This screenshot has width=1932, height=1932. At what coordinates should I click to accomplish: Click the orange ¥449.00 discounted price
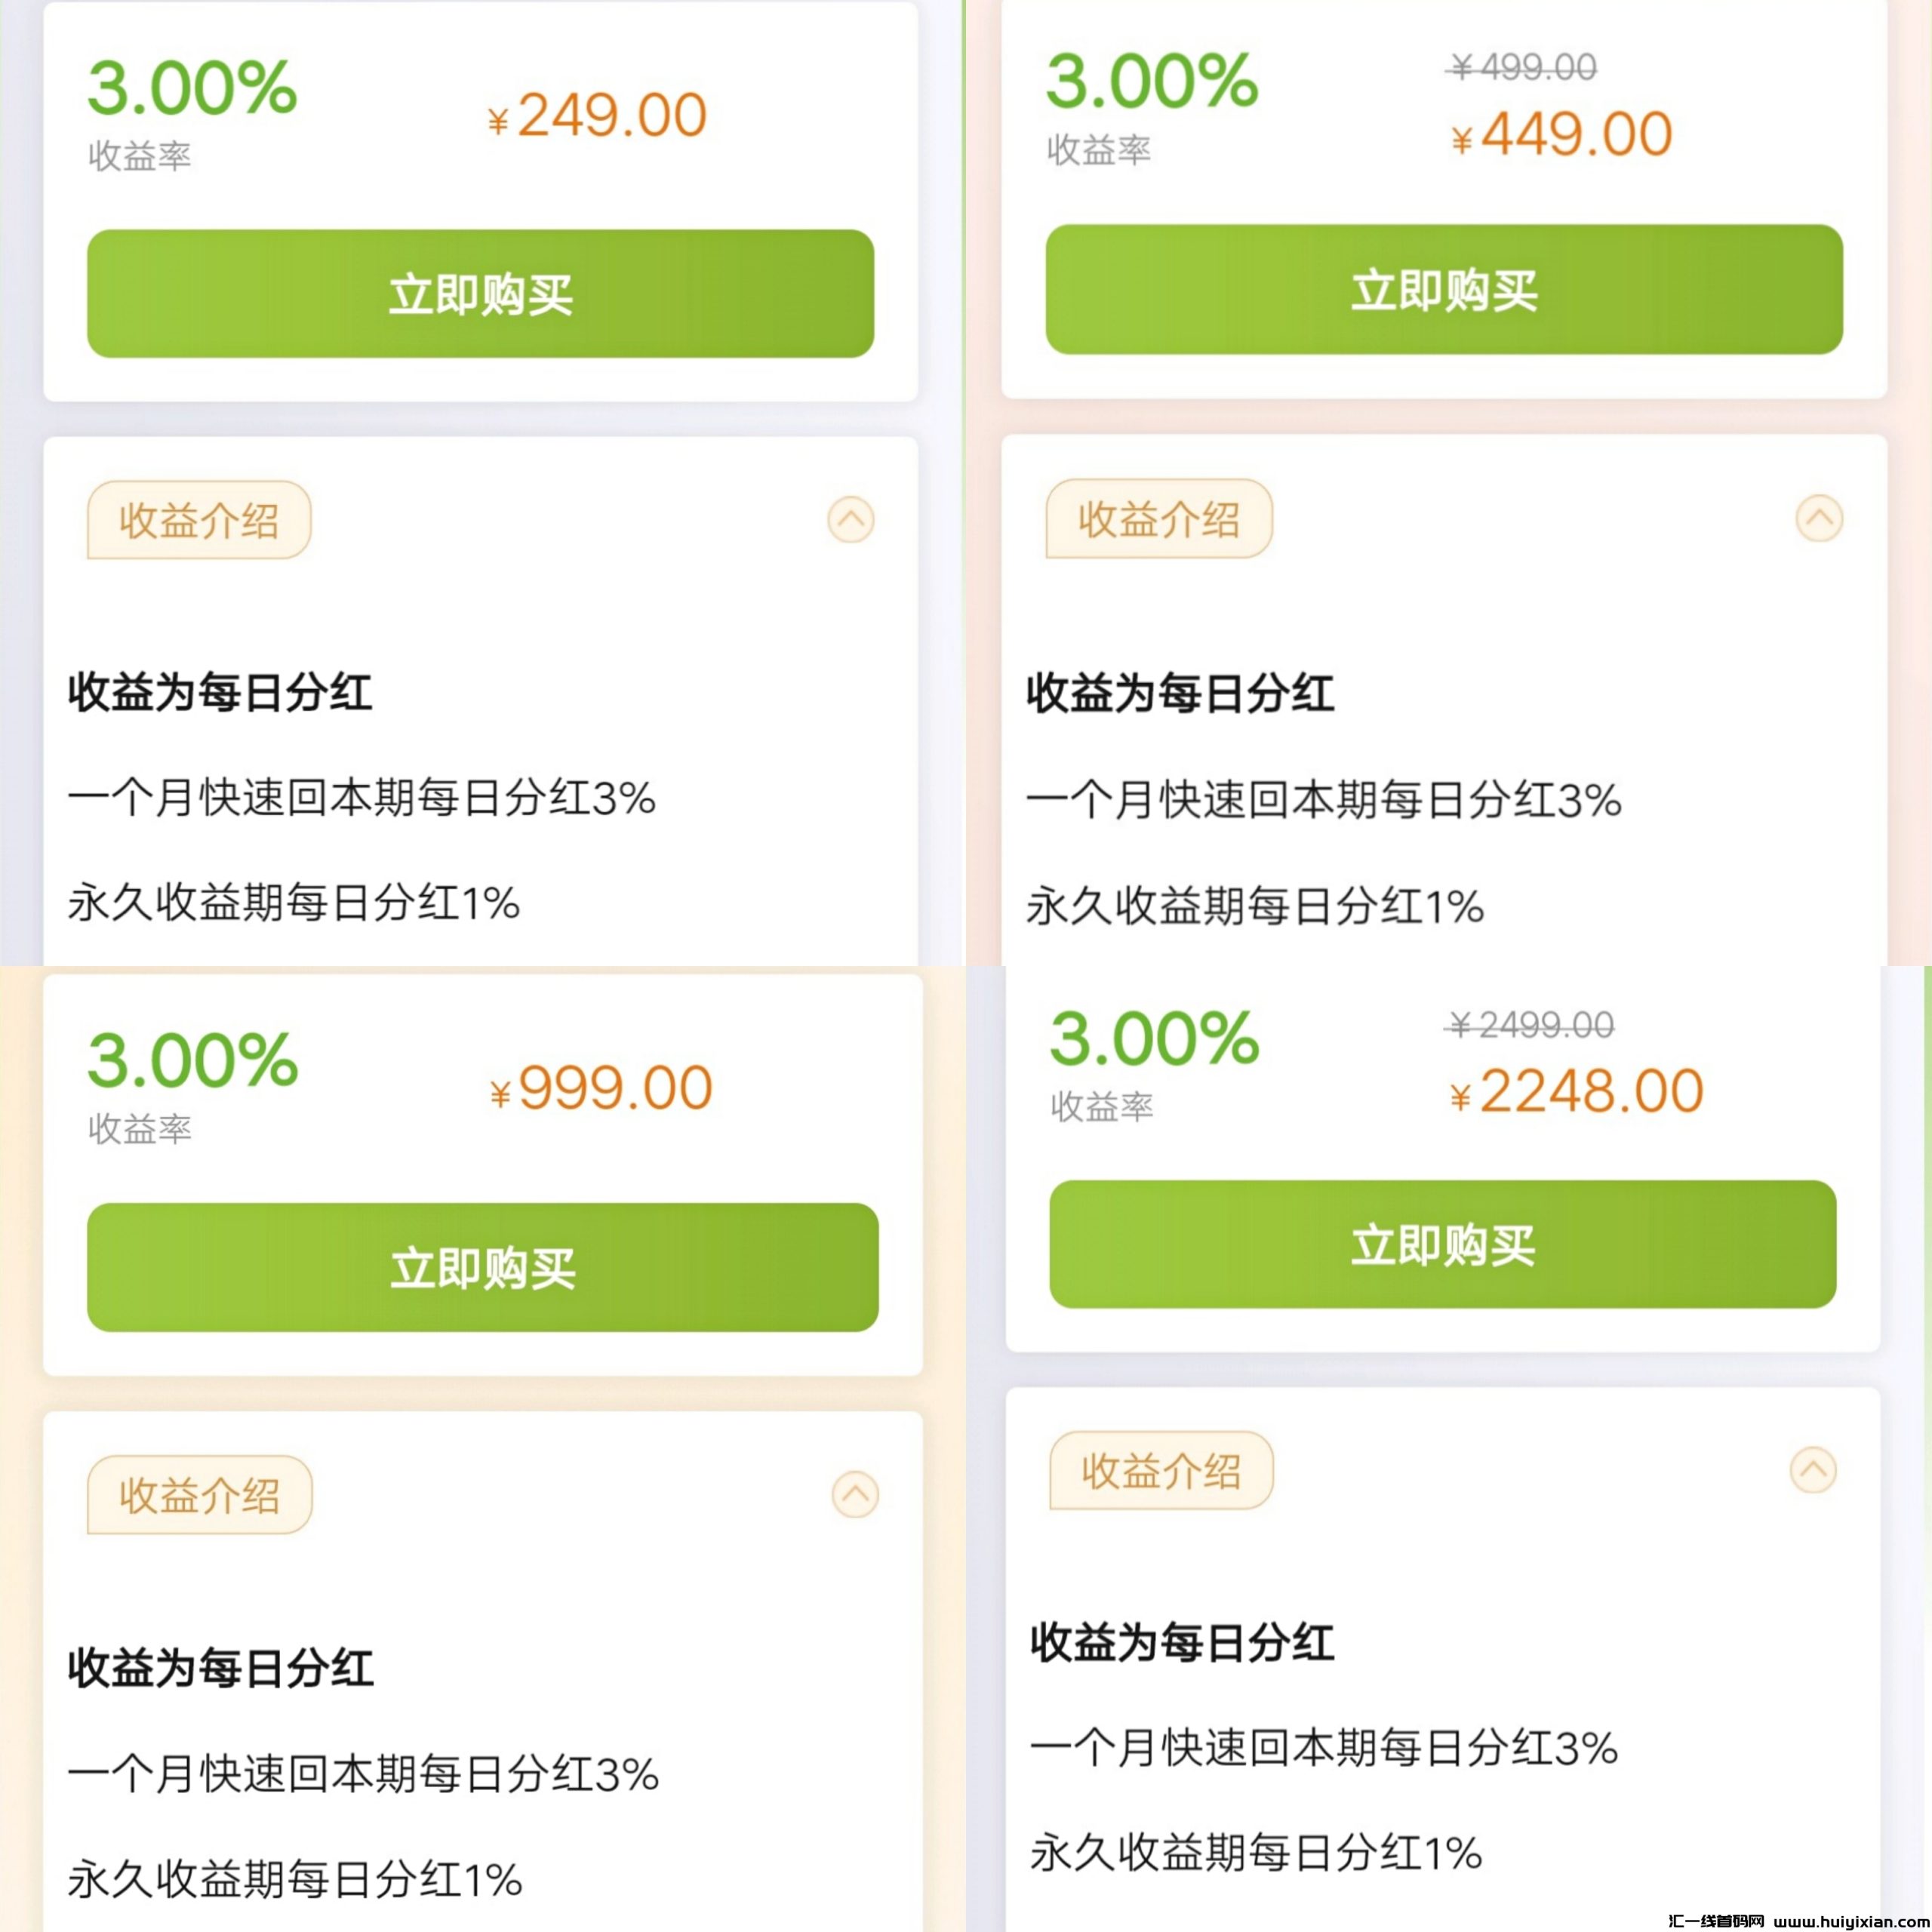tap(1562, 135)
